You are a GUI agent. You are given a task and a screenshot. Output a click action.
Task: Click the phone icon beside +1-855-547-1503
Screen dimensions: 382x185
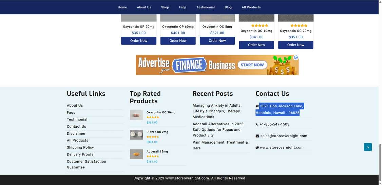tap(257, 124)
